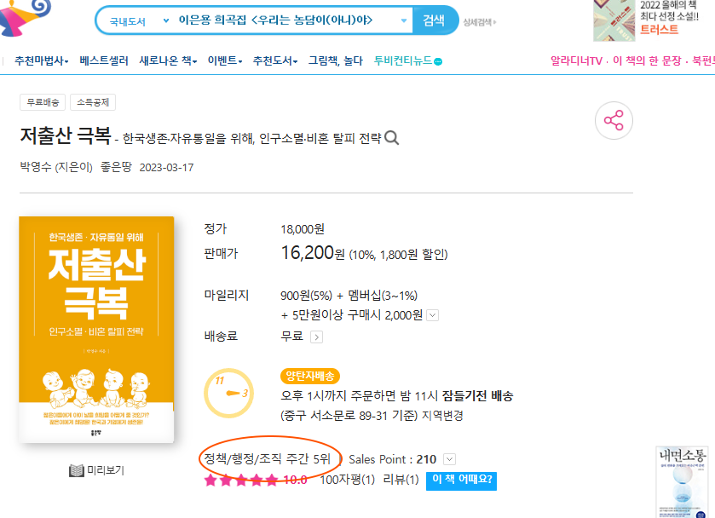715x518 pixels.
Task: Open 배송료 detail arrow icon
Action: point(316,337)
